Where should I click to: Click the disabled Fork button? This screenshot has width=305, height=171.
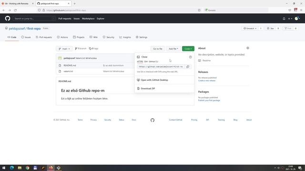point(288,28)
